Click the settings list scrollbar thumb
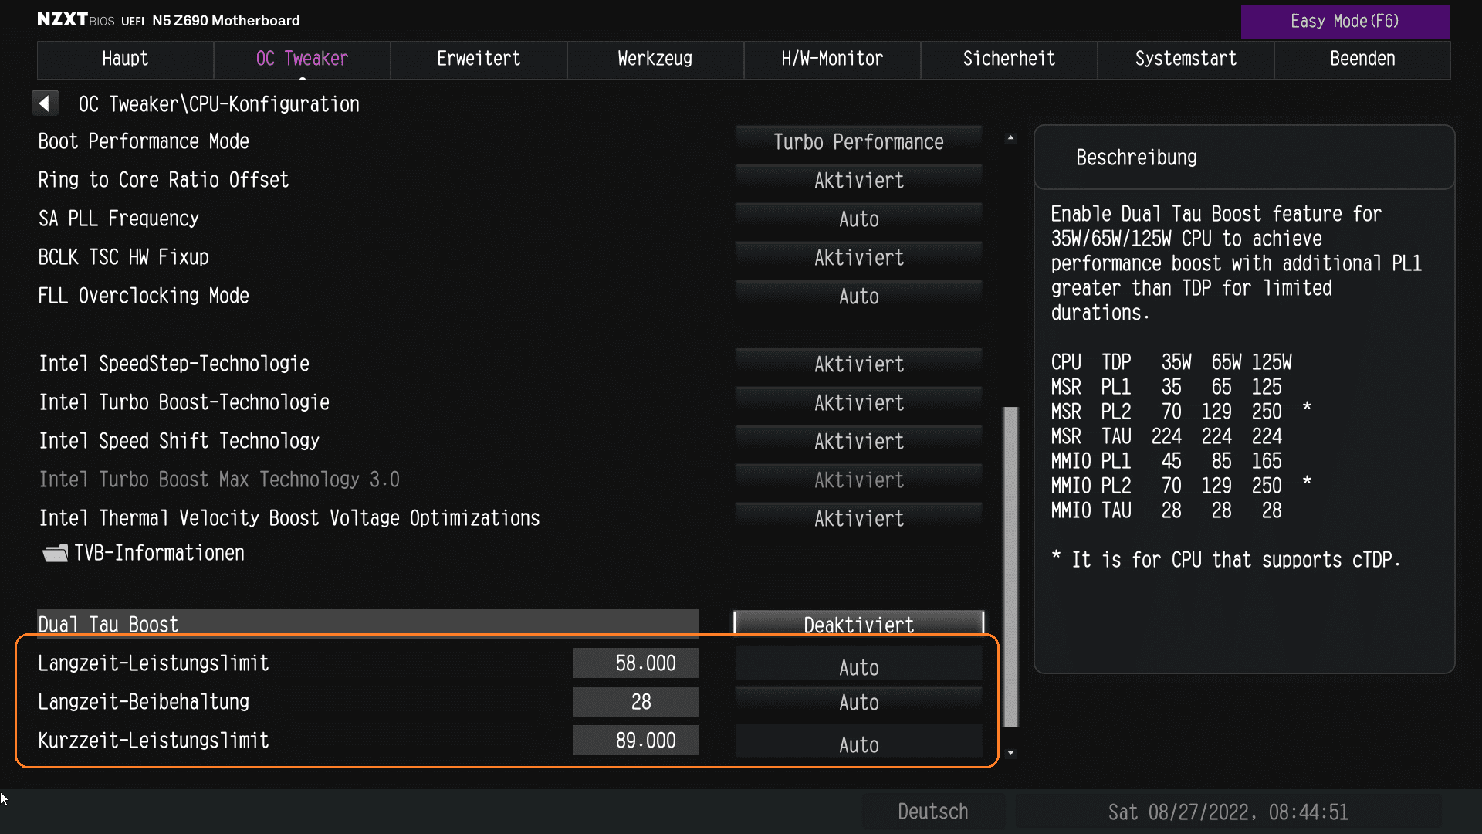1482x834 pixels. coord(1010,567)
